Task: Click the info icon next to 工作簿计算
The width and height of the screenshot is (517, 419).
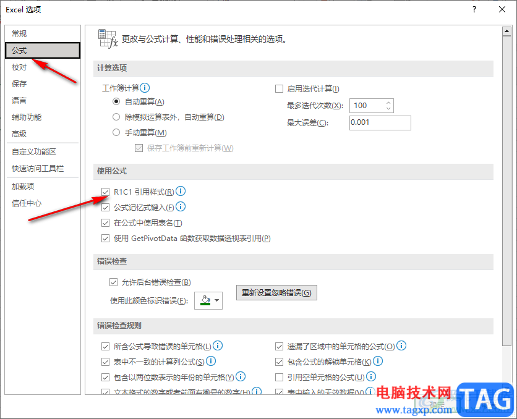Action: click(x=145, y=88)
